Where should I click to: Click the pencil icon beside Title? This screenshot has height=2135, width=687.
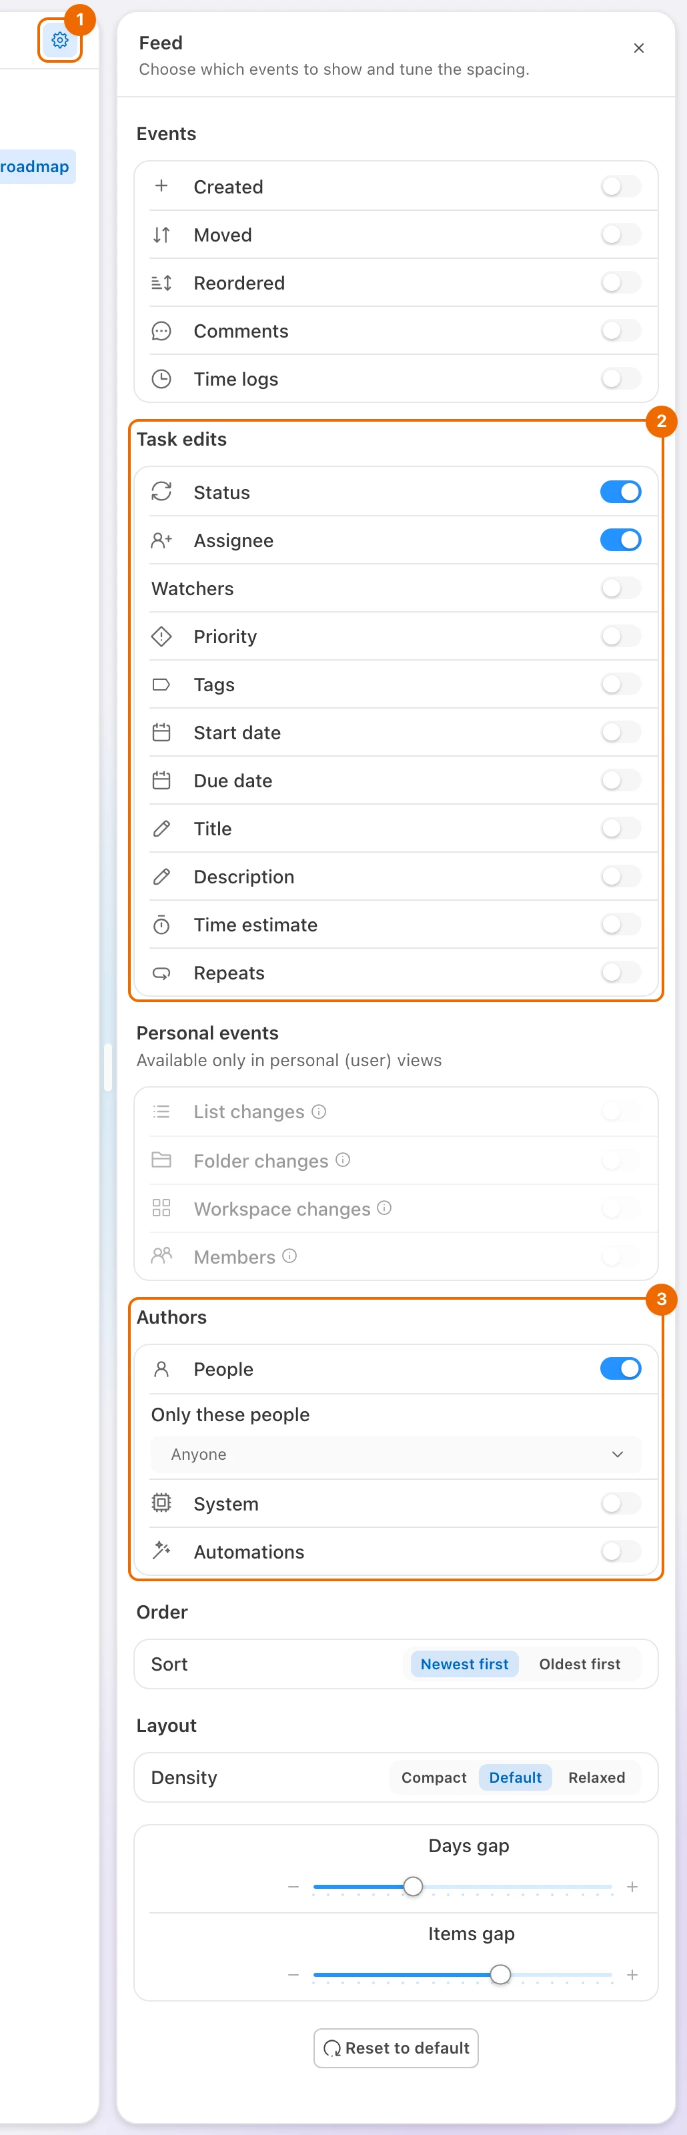(161, 828)
